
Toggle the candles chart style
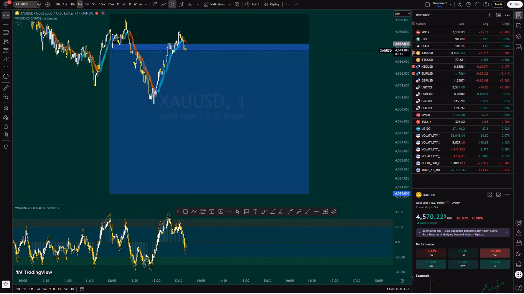173,4
